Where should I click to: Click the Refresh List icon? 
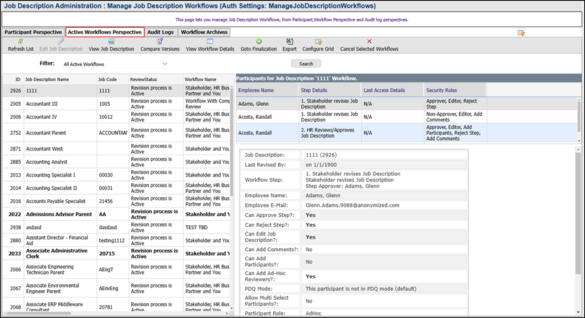pyautogui.click(x=21, y=42)
